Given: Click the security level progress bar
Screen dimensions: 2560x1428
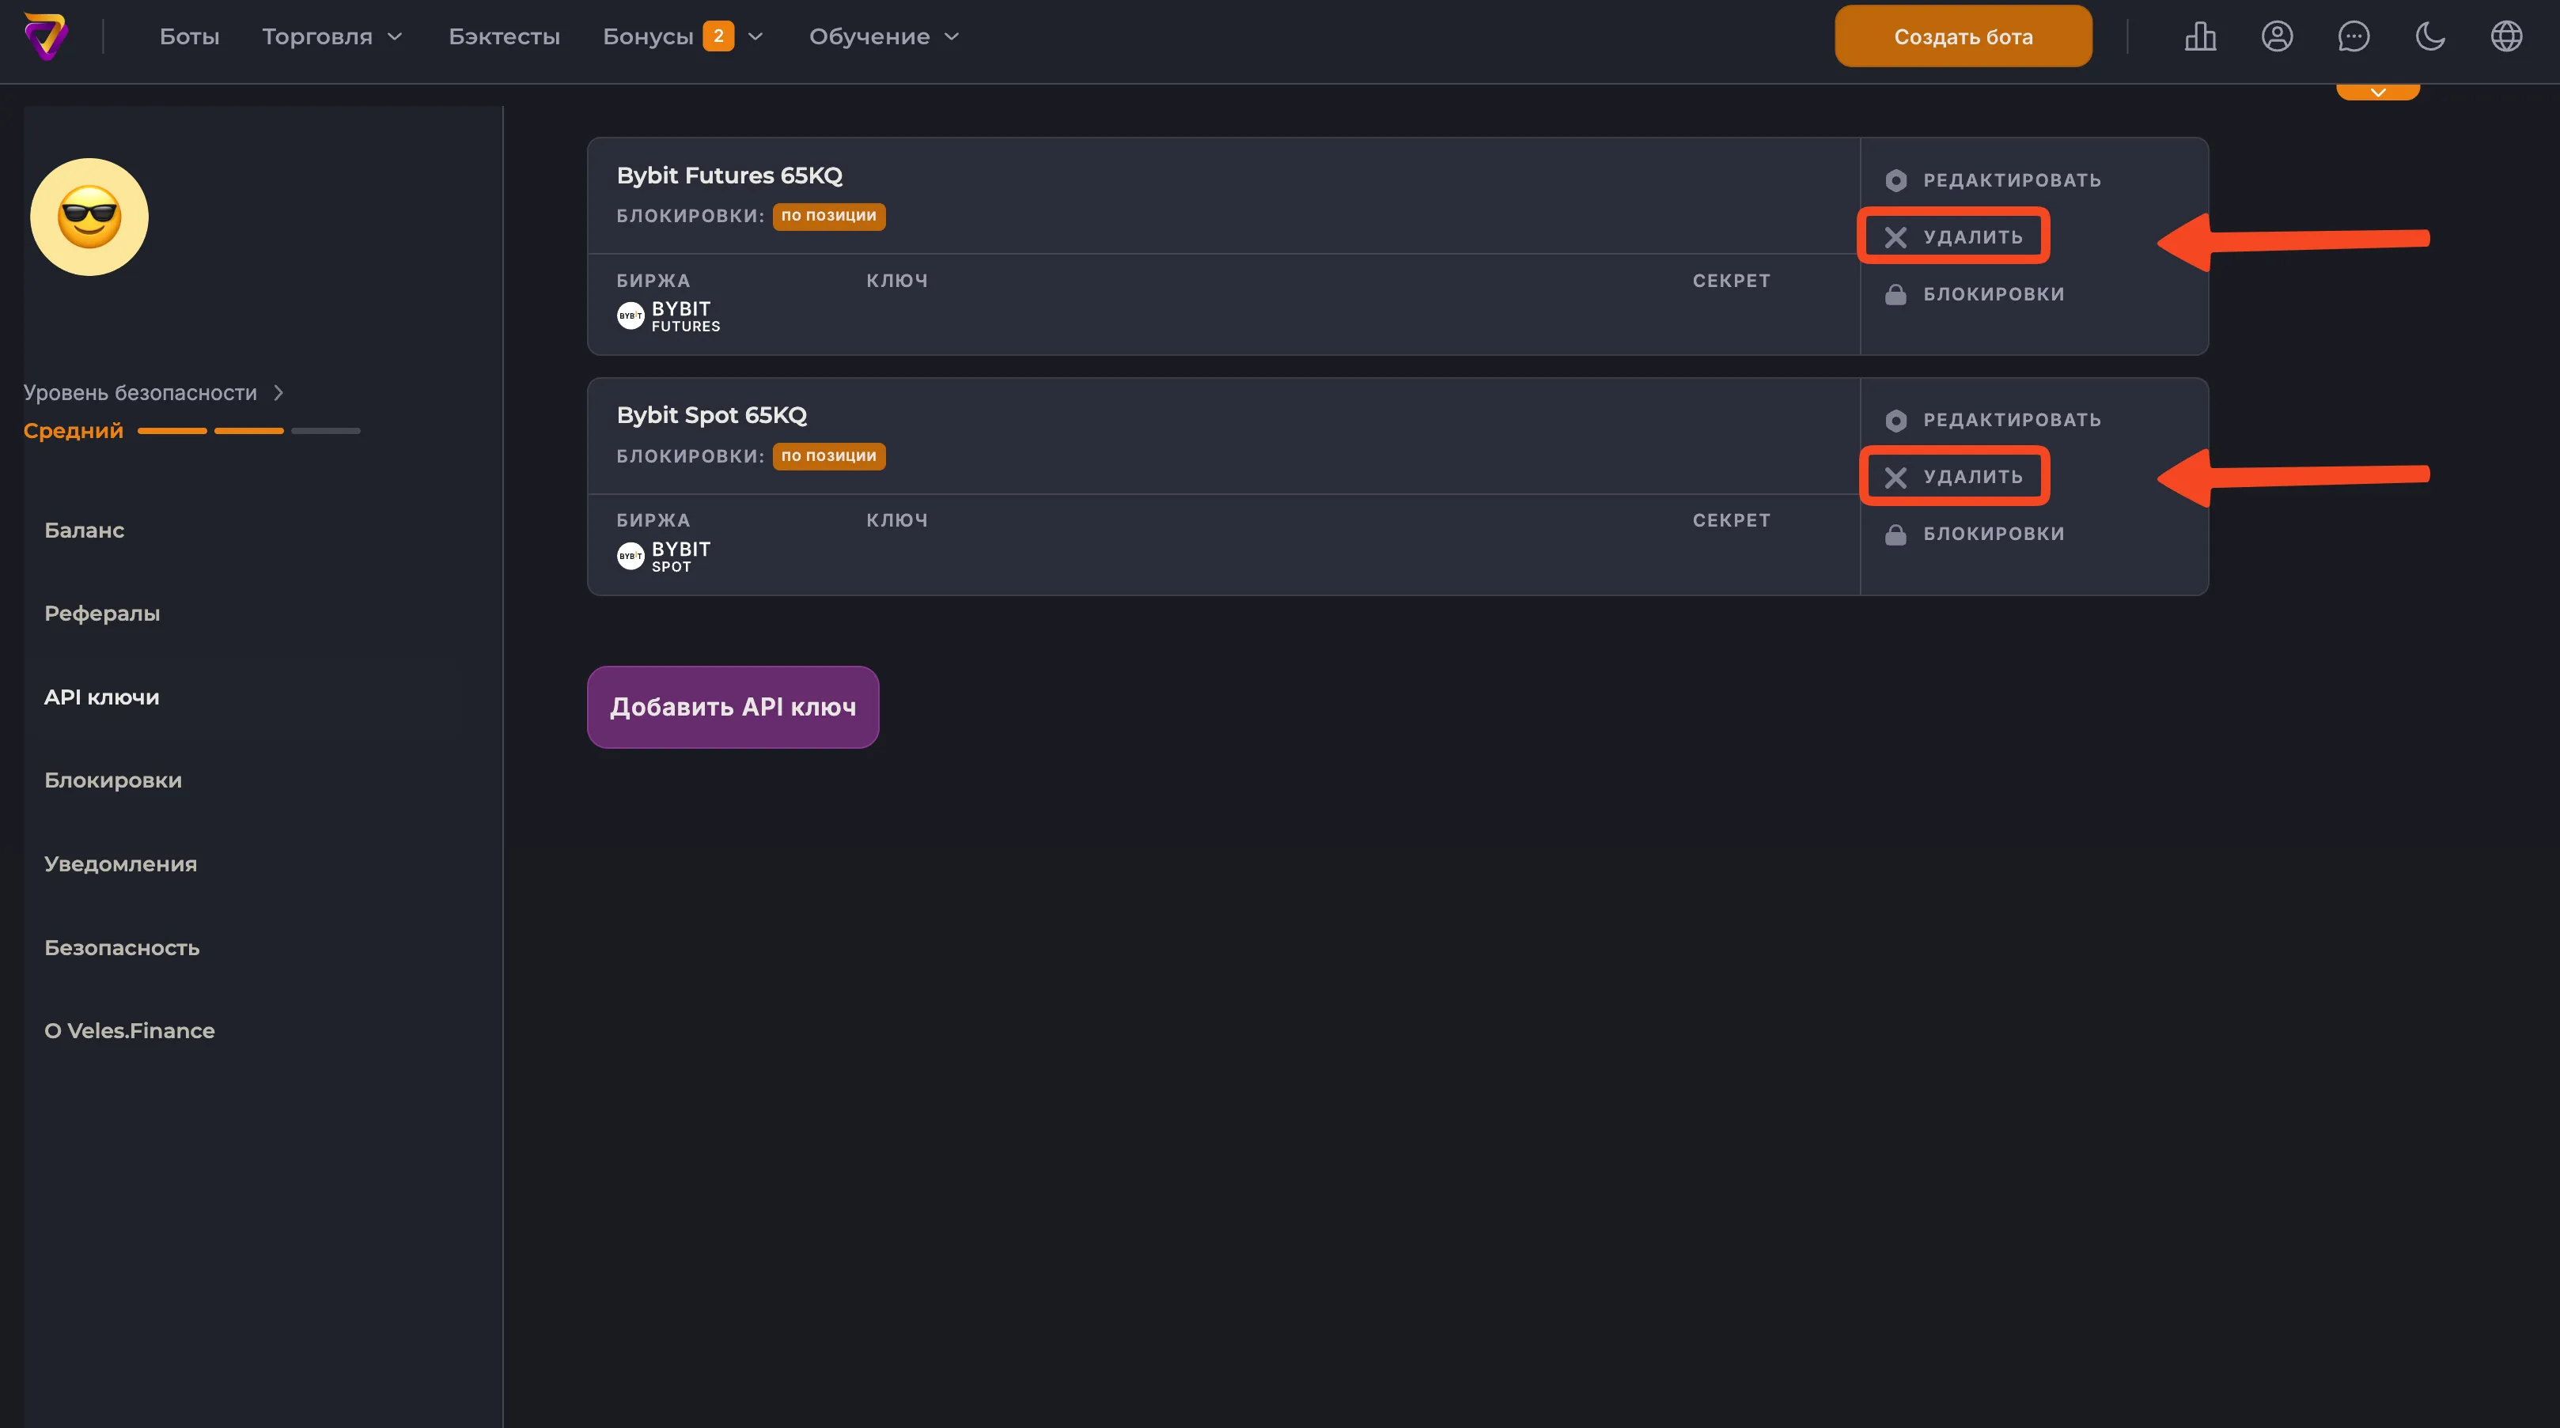Looking at the screenshot, I should pos(248,431).
